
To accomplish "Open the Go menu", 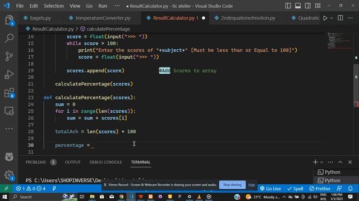I will point(89,6).
